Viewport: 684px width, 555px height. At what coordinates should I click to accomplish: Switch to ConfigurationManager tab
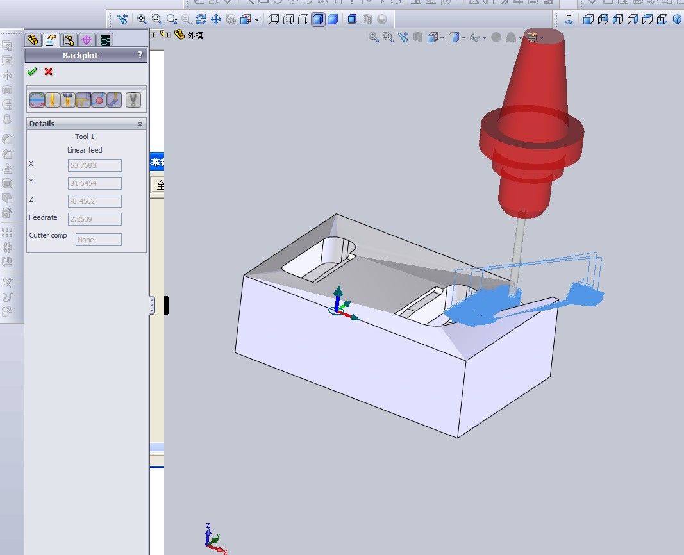[x=69, y=40]
